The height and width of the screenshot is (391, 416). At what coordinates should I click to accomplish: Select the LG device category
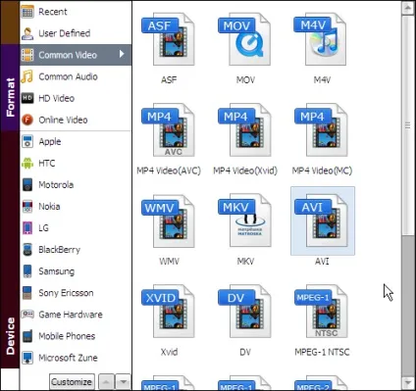click(x=76, y=227)
